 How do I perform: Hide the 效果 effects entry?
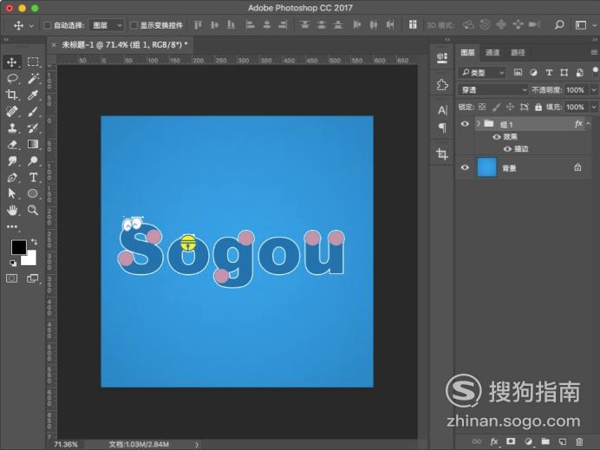click(x=497, y=137)
